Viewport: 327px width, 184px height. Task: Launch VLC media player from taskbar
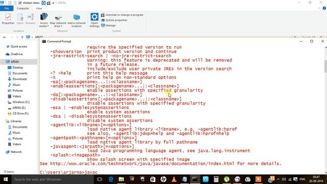pos(174,179)
